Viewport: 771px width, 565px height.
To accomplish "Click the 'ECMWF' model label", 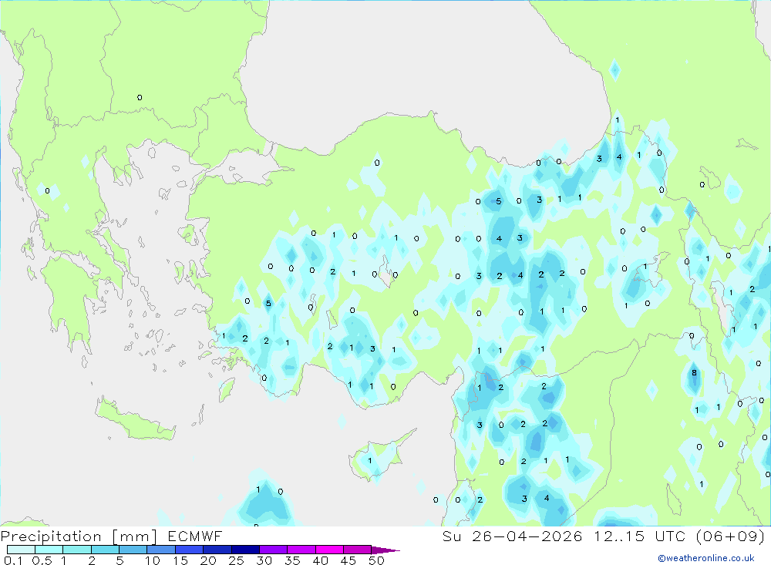I will [195, 536].
